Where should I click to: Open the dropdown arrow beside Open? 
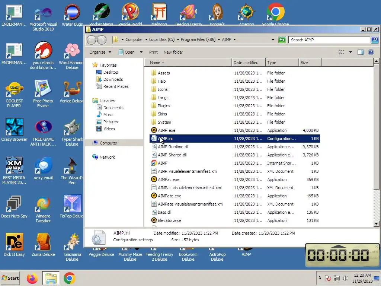(141, 52)
